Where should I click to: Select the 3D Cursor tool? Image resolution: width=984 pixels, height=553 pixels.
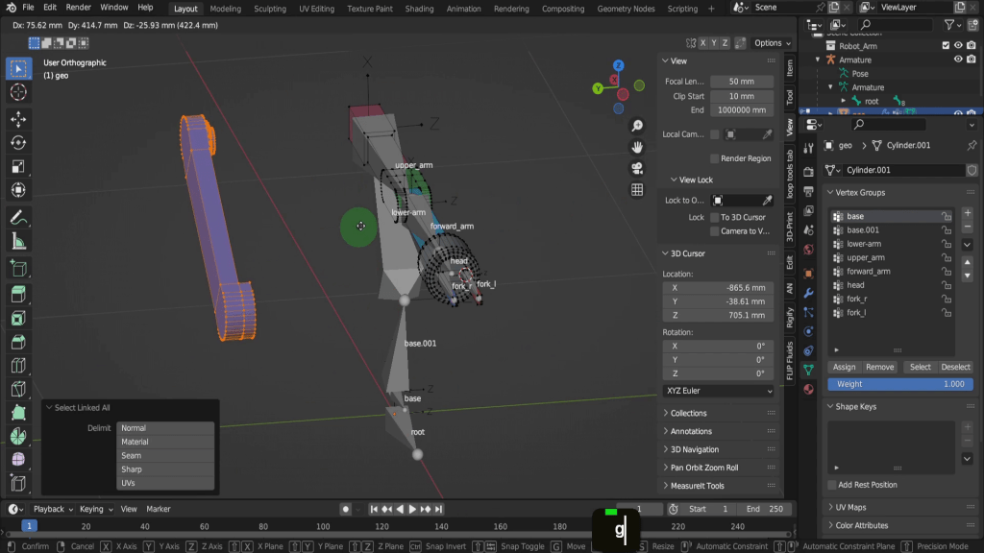(x=17, y=92)
